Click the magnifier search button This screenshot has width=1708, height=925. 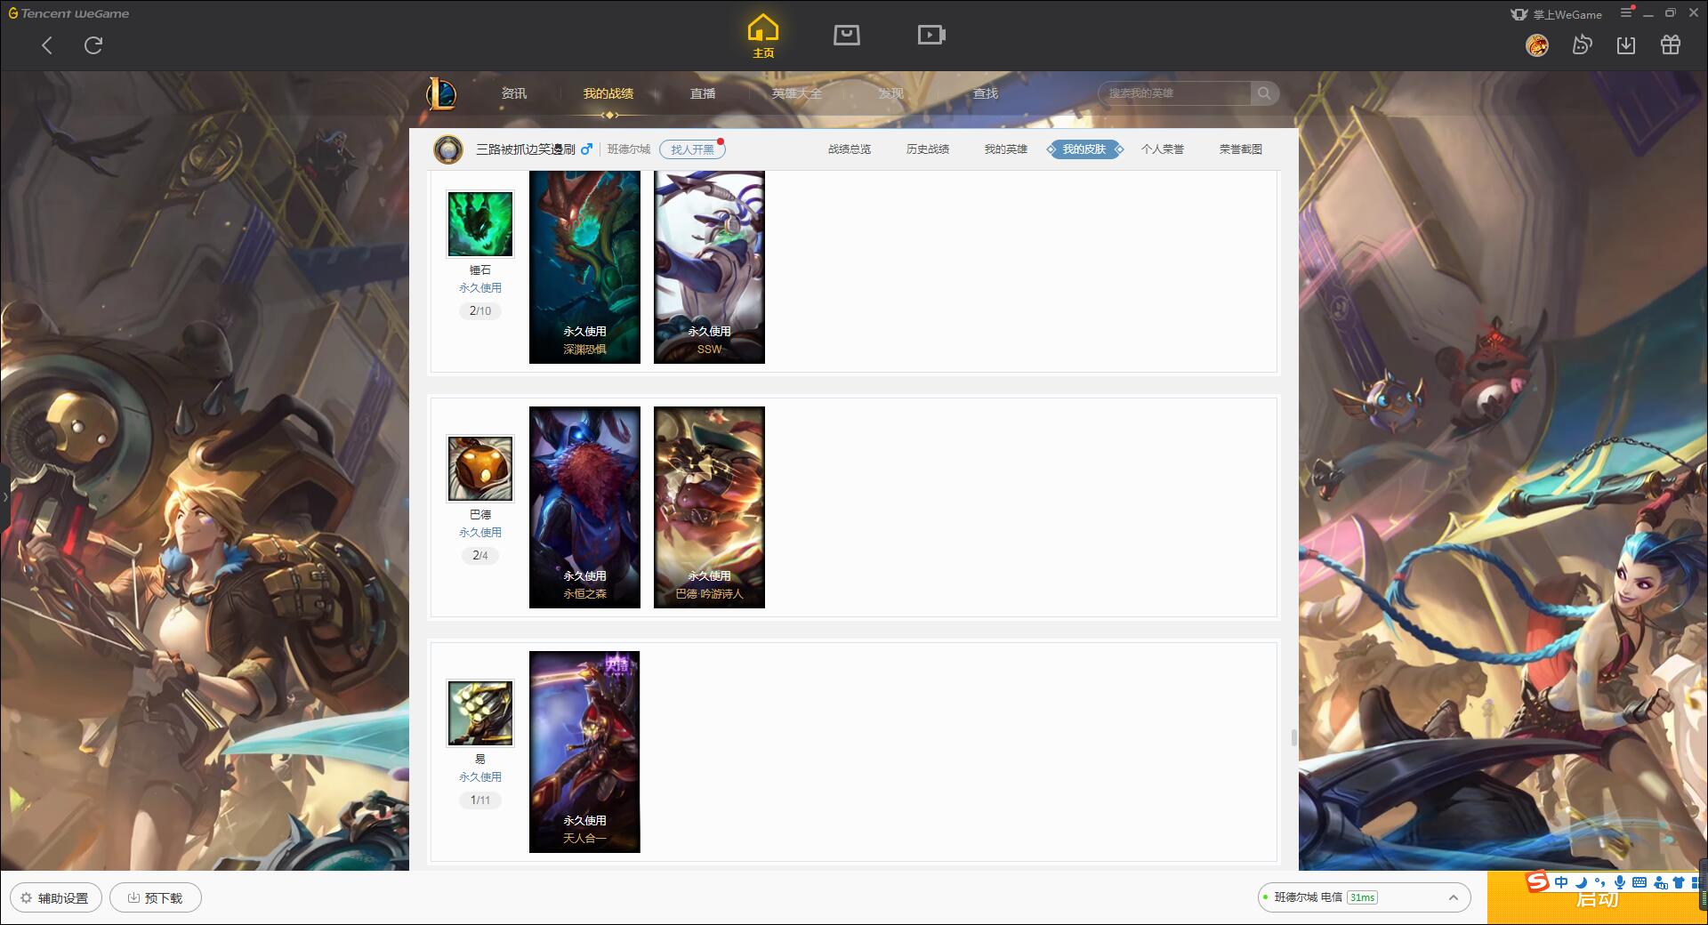(1264, 93)
